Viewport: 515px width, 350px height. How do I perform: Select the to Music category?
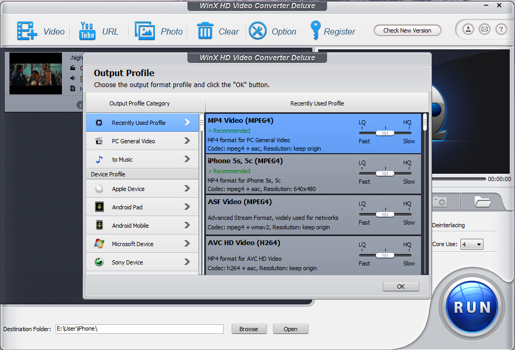pos(122,160)
